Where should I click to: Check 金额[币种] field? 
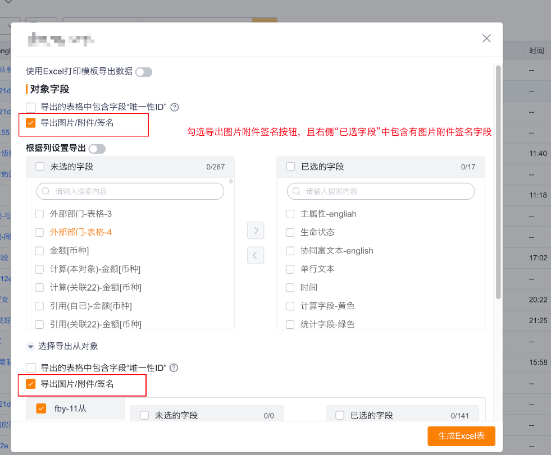[x=39, y=251]
